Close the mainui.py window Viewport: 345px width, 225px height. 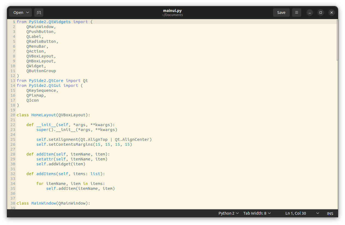[331, 13]
